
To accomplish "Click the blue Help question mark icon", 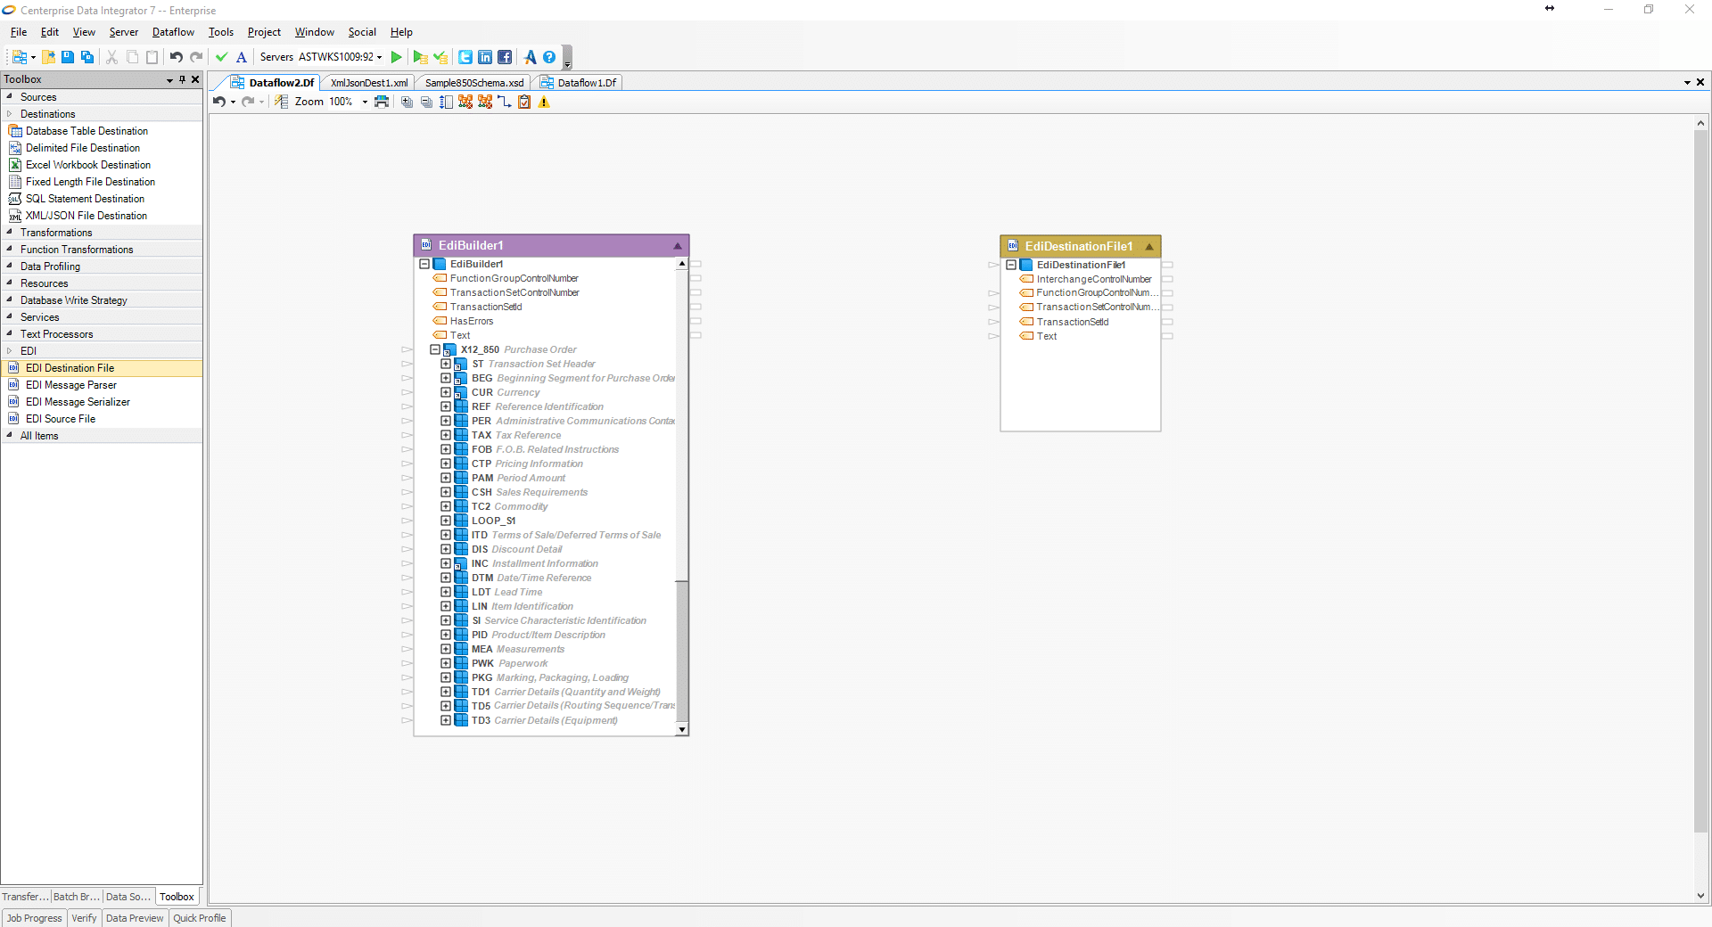I will click(x=549, y=57).
